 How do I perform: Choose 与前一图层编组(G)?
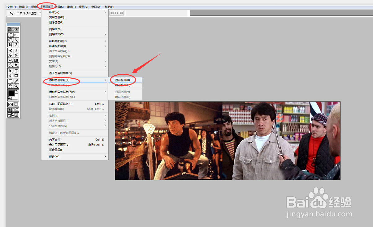75,104
